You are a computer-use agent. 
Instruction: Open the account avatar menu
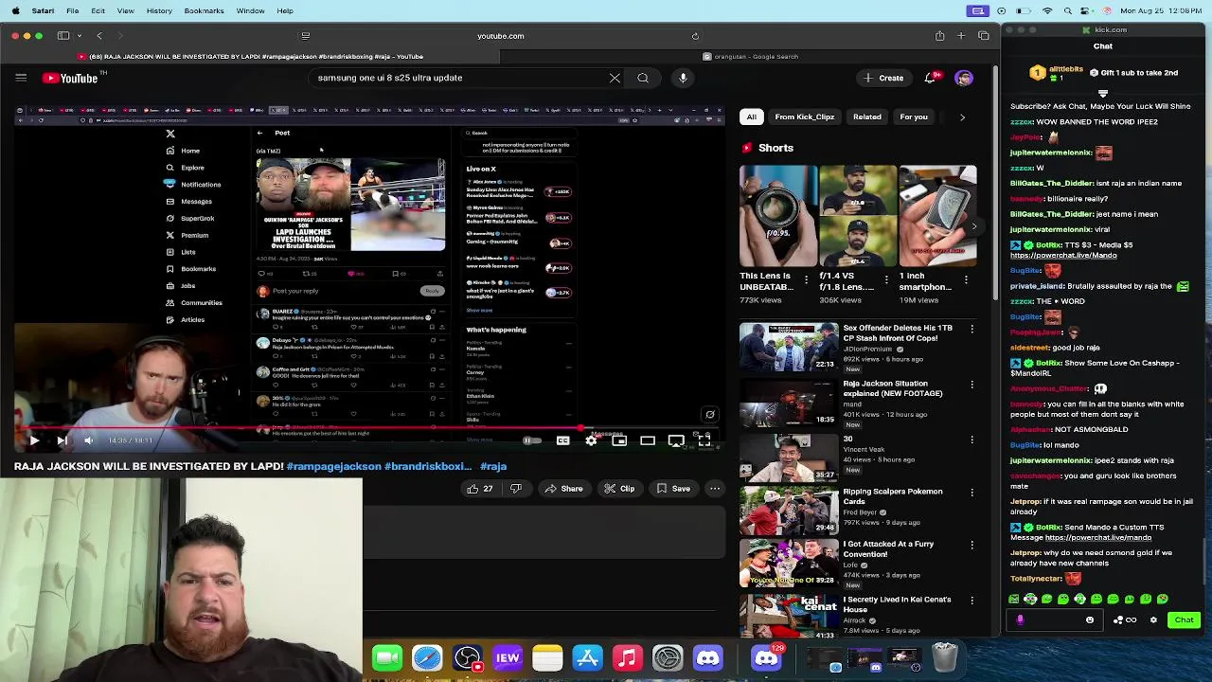tap(964, 78)
